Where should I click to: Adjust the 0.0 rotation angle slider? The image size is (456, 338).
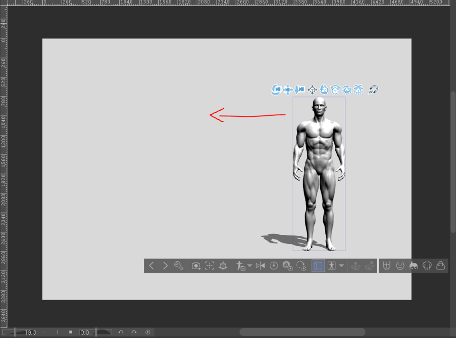coord(95,332)
